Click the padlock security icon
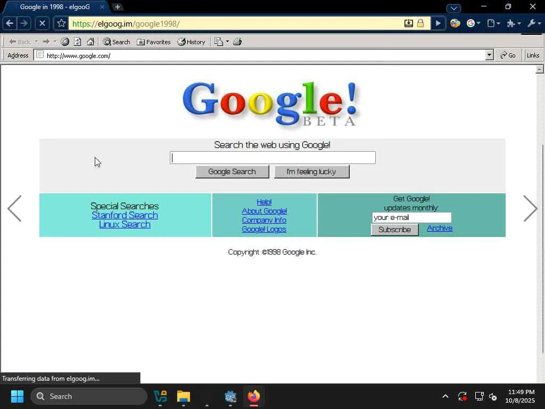545x409 pixels. tap(420, 23)
